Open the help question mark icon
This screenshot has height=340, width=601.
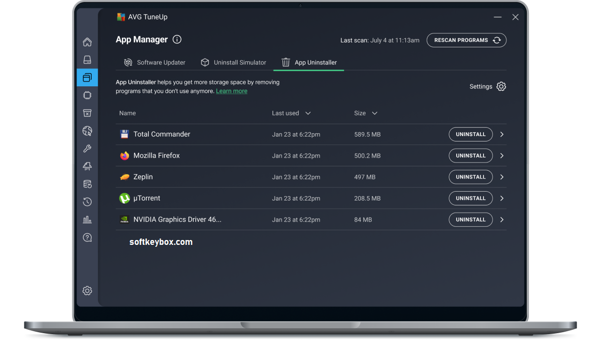(87, 237)
